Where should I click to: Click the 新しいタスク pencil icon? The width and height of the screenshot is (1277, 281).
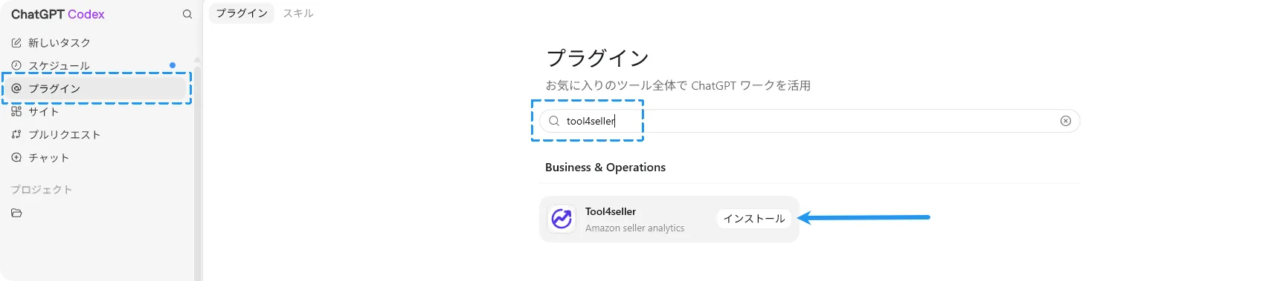[x=16, y=42]
